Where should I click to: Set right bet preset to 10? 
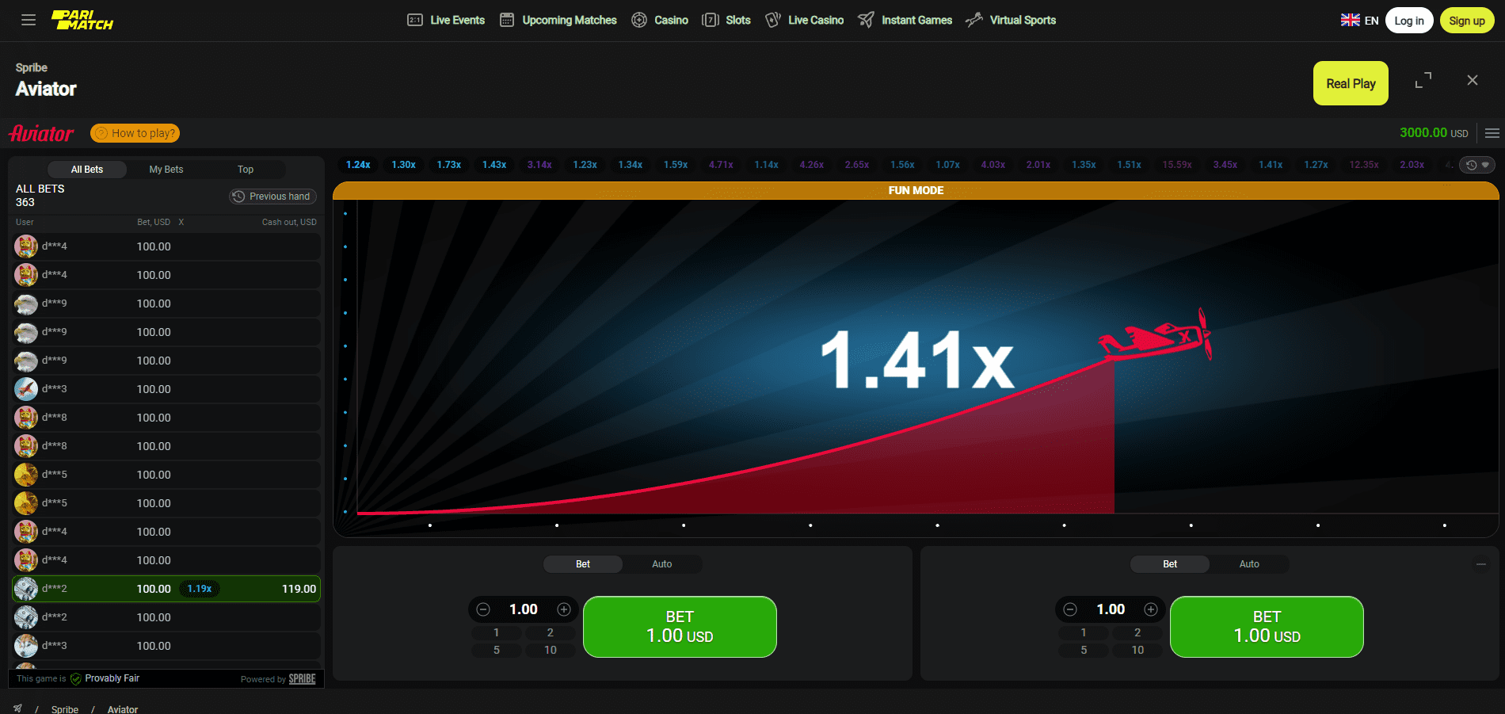click(x=1137, y=651)
